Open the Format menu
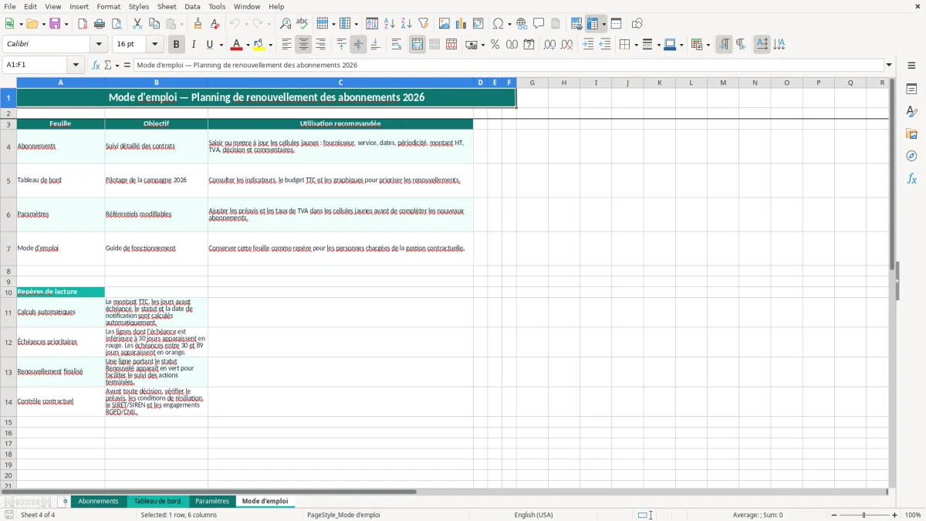 coord(108,6)
